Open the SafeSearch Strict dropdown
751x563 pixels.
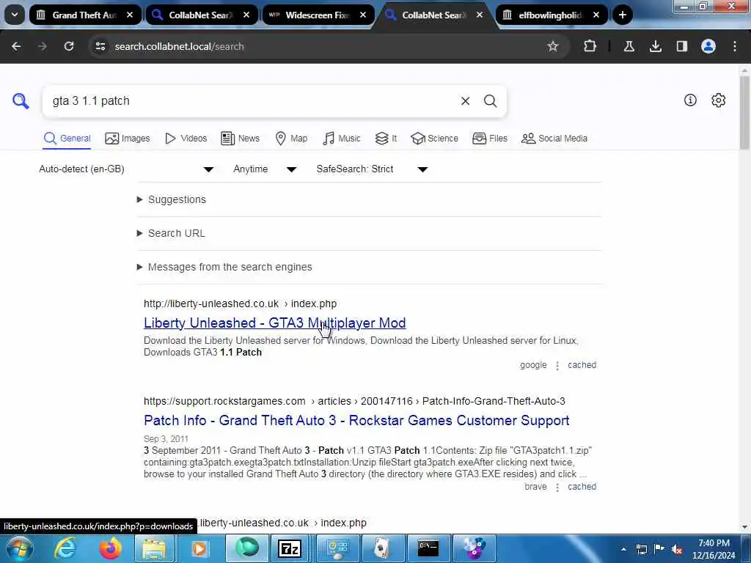point(372,169)
